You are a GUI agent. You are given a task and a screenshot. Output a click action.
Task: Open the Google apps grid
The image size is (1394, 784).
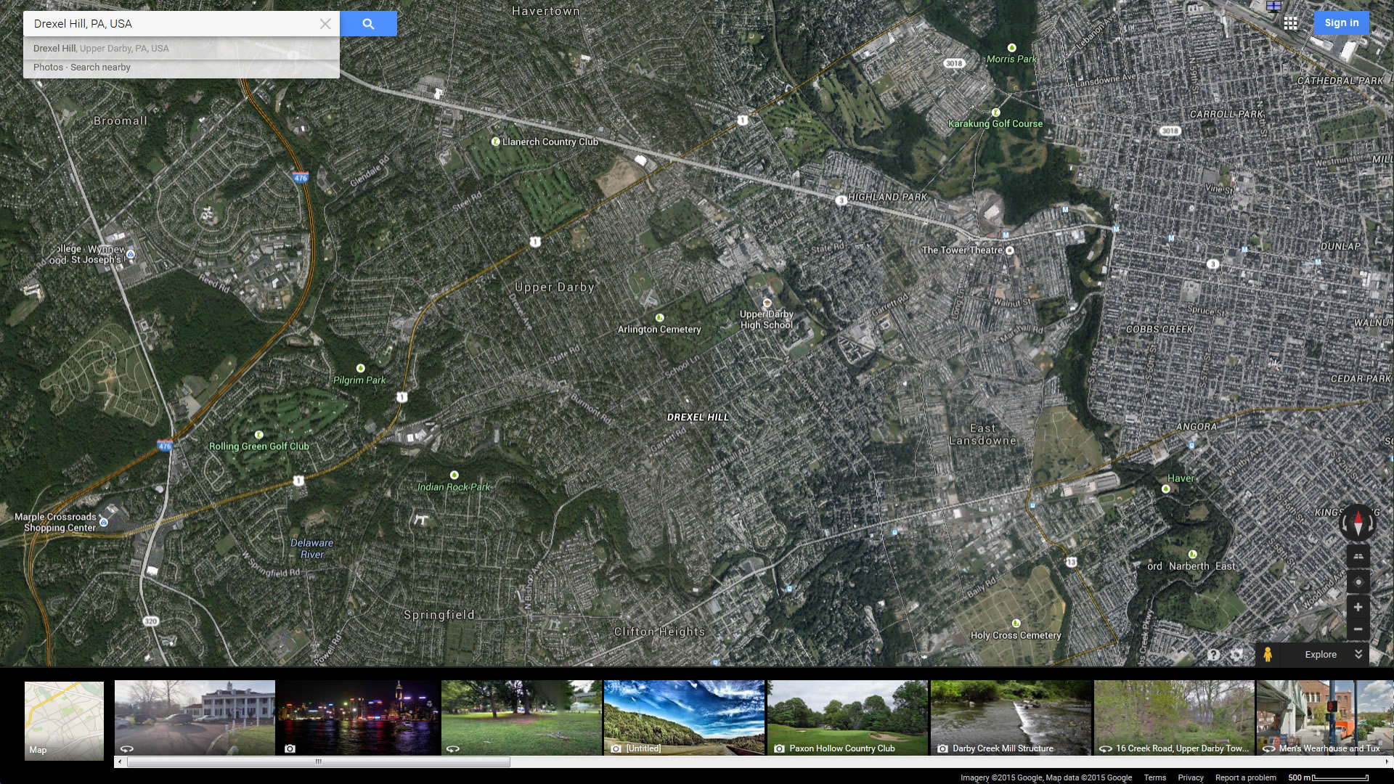[x=1290, y=23]
